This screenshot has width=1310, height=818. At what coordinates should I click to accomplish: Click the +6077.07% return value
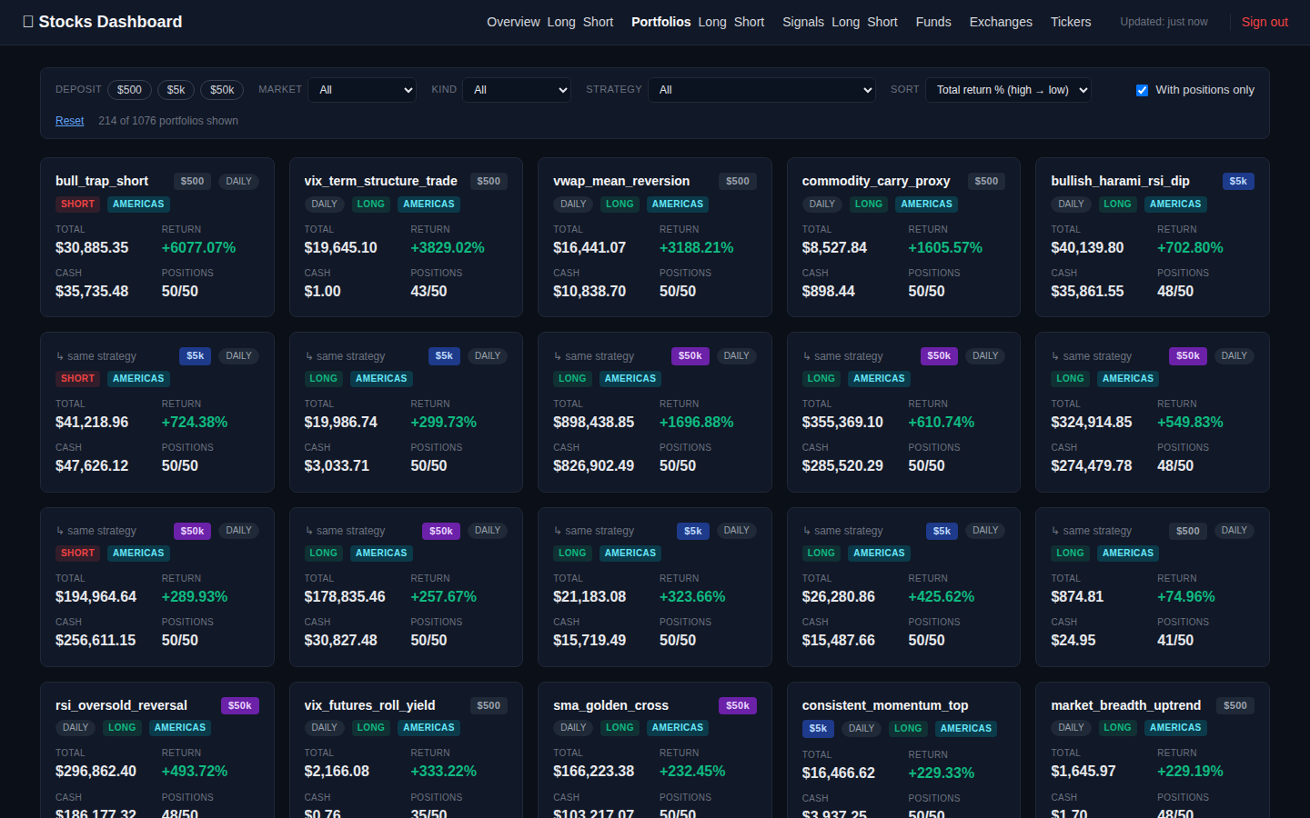coord(198,247)
